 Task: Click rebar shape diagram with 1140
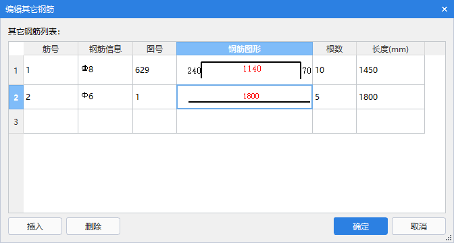[x=245, y=70]
